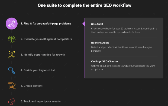The height and width of the screenshot is (106, 168).
Task: Select the red pie chart icon
Action: (12, 101)
